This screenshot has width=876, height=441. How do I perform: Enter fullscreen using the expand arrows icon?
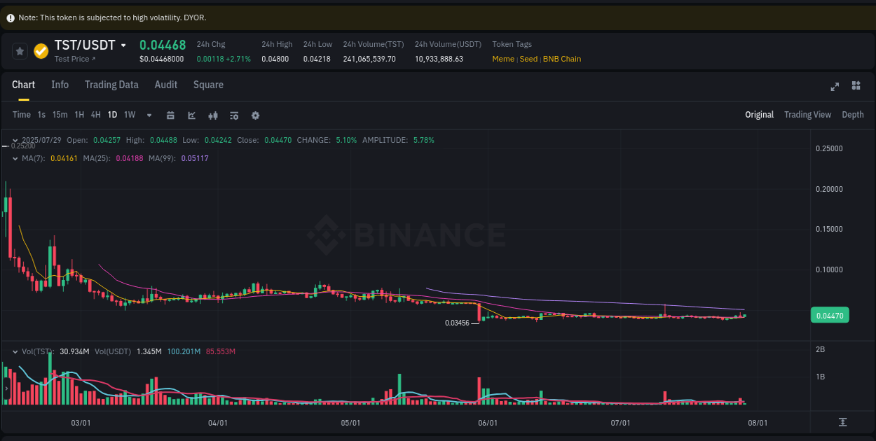pos(835,86)
